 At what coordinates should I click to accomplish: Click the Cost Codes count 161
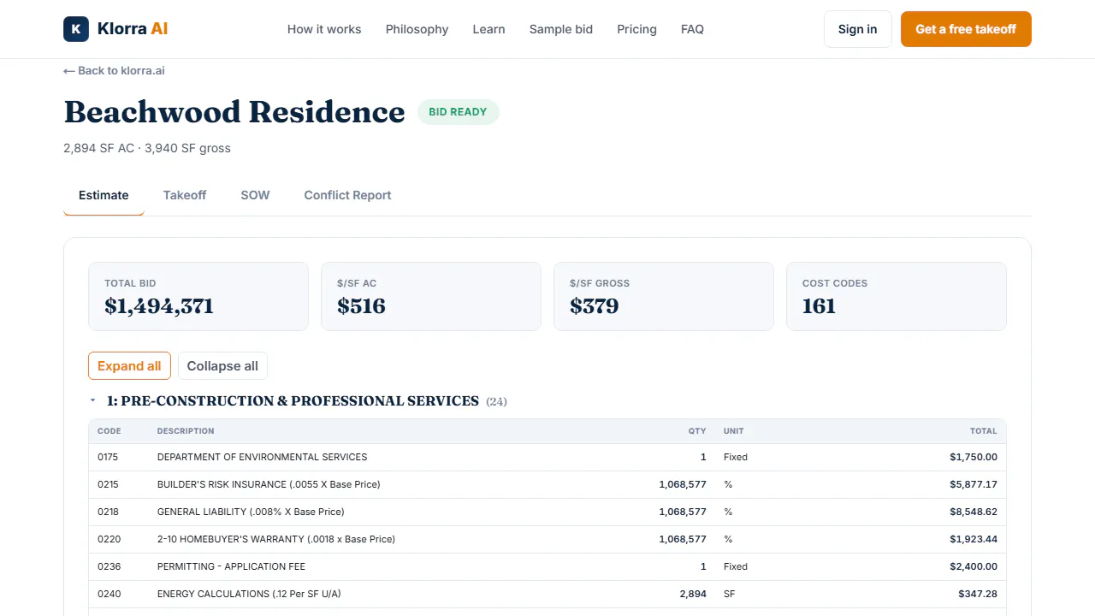819,306
